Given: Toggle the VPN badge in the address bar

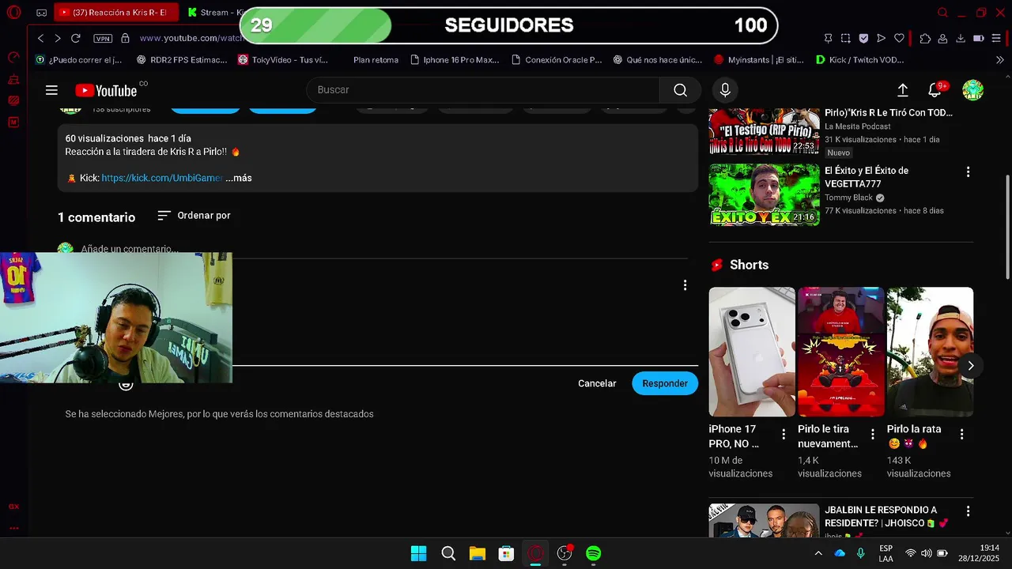Looking at the screenshot, I should [103, 38].
